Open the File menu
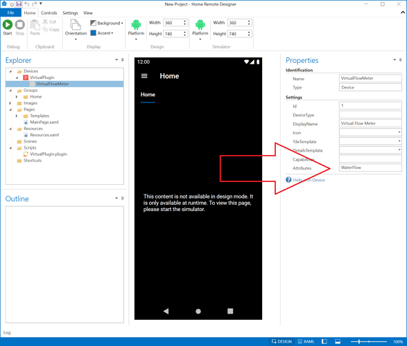The width and height of the screenshot is (407, 346). 10,13
